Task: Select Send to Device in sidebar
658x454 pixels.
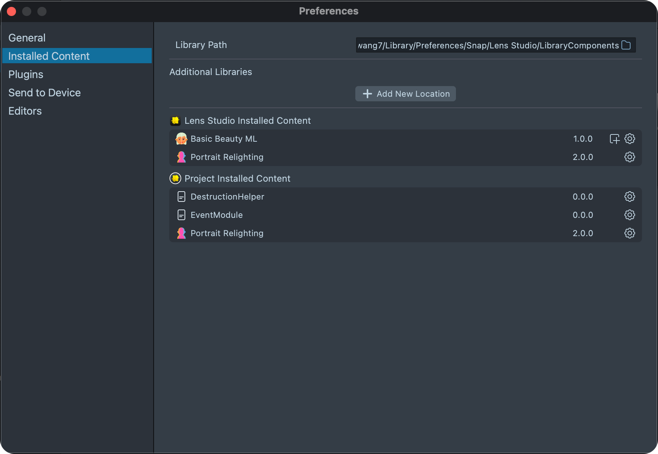Action: coord(45,93)
